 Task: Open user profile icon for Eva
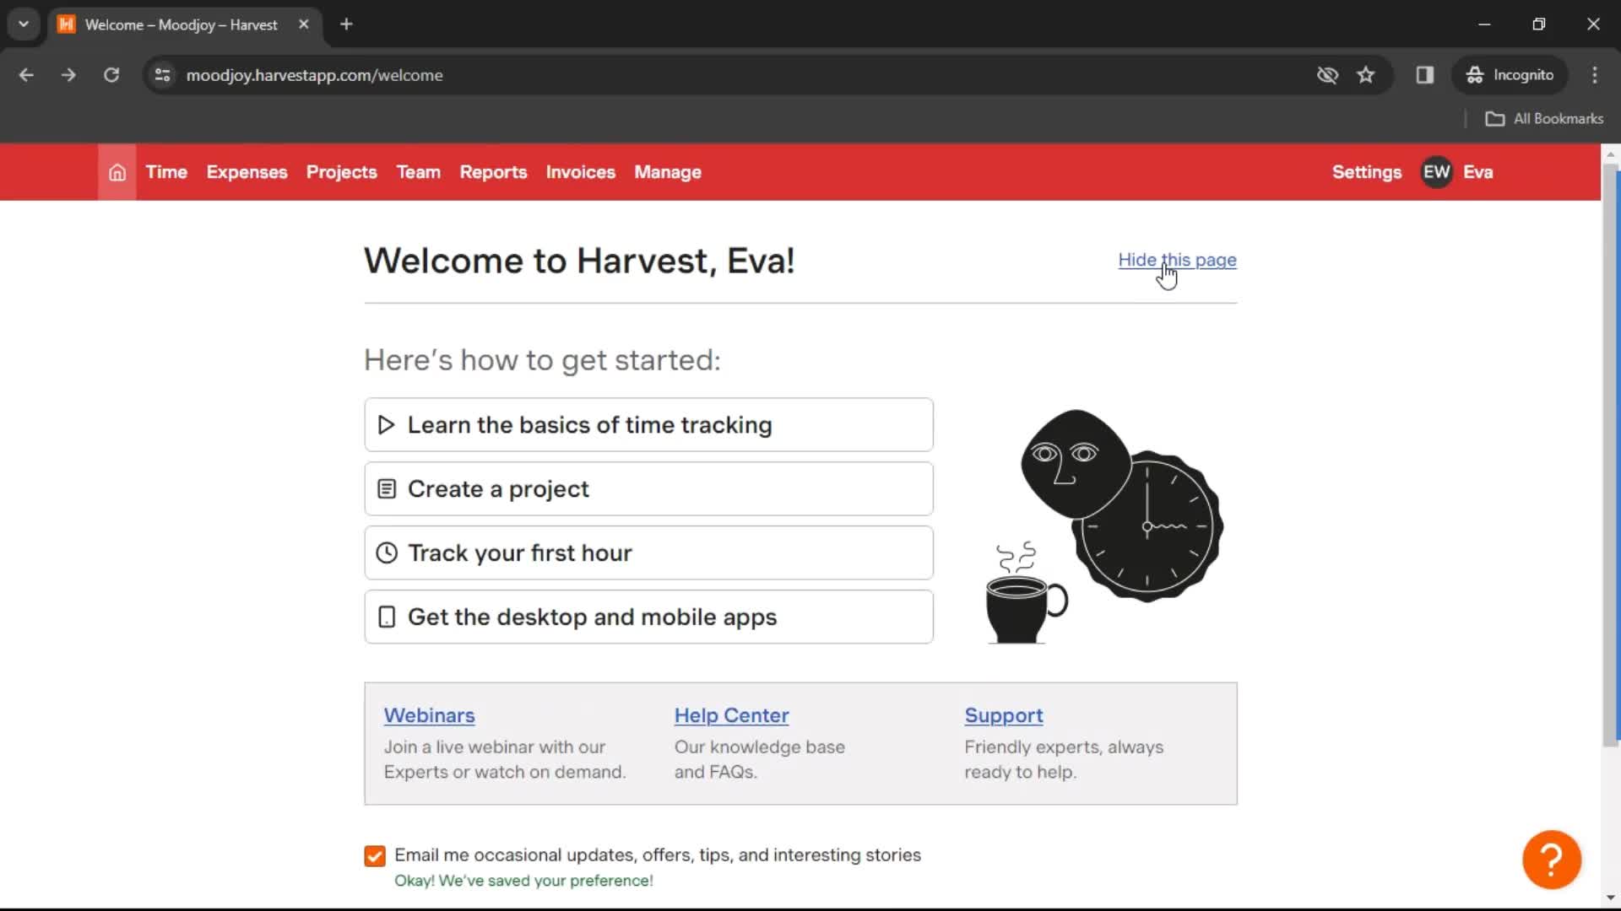(x=1437, y=172)
